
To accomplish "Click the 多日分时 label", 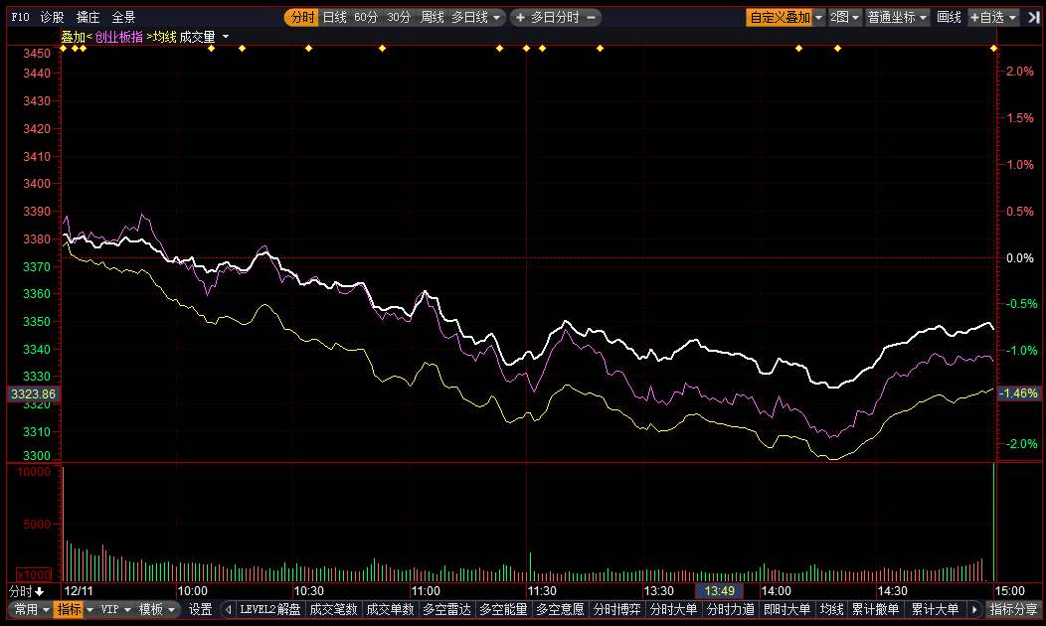I will [x=555, y=17].
